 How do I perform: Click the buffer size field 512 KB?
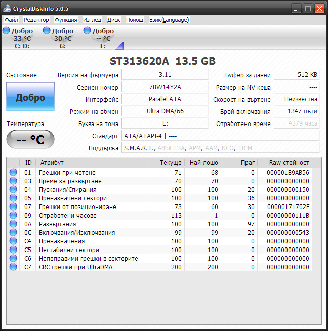[x=297, y=75]
